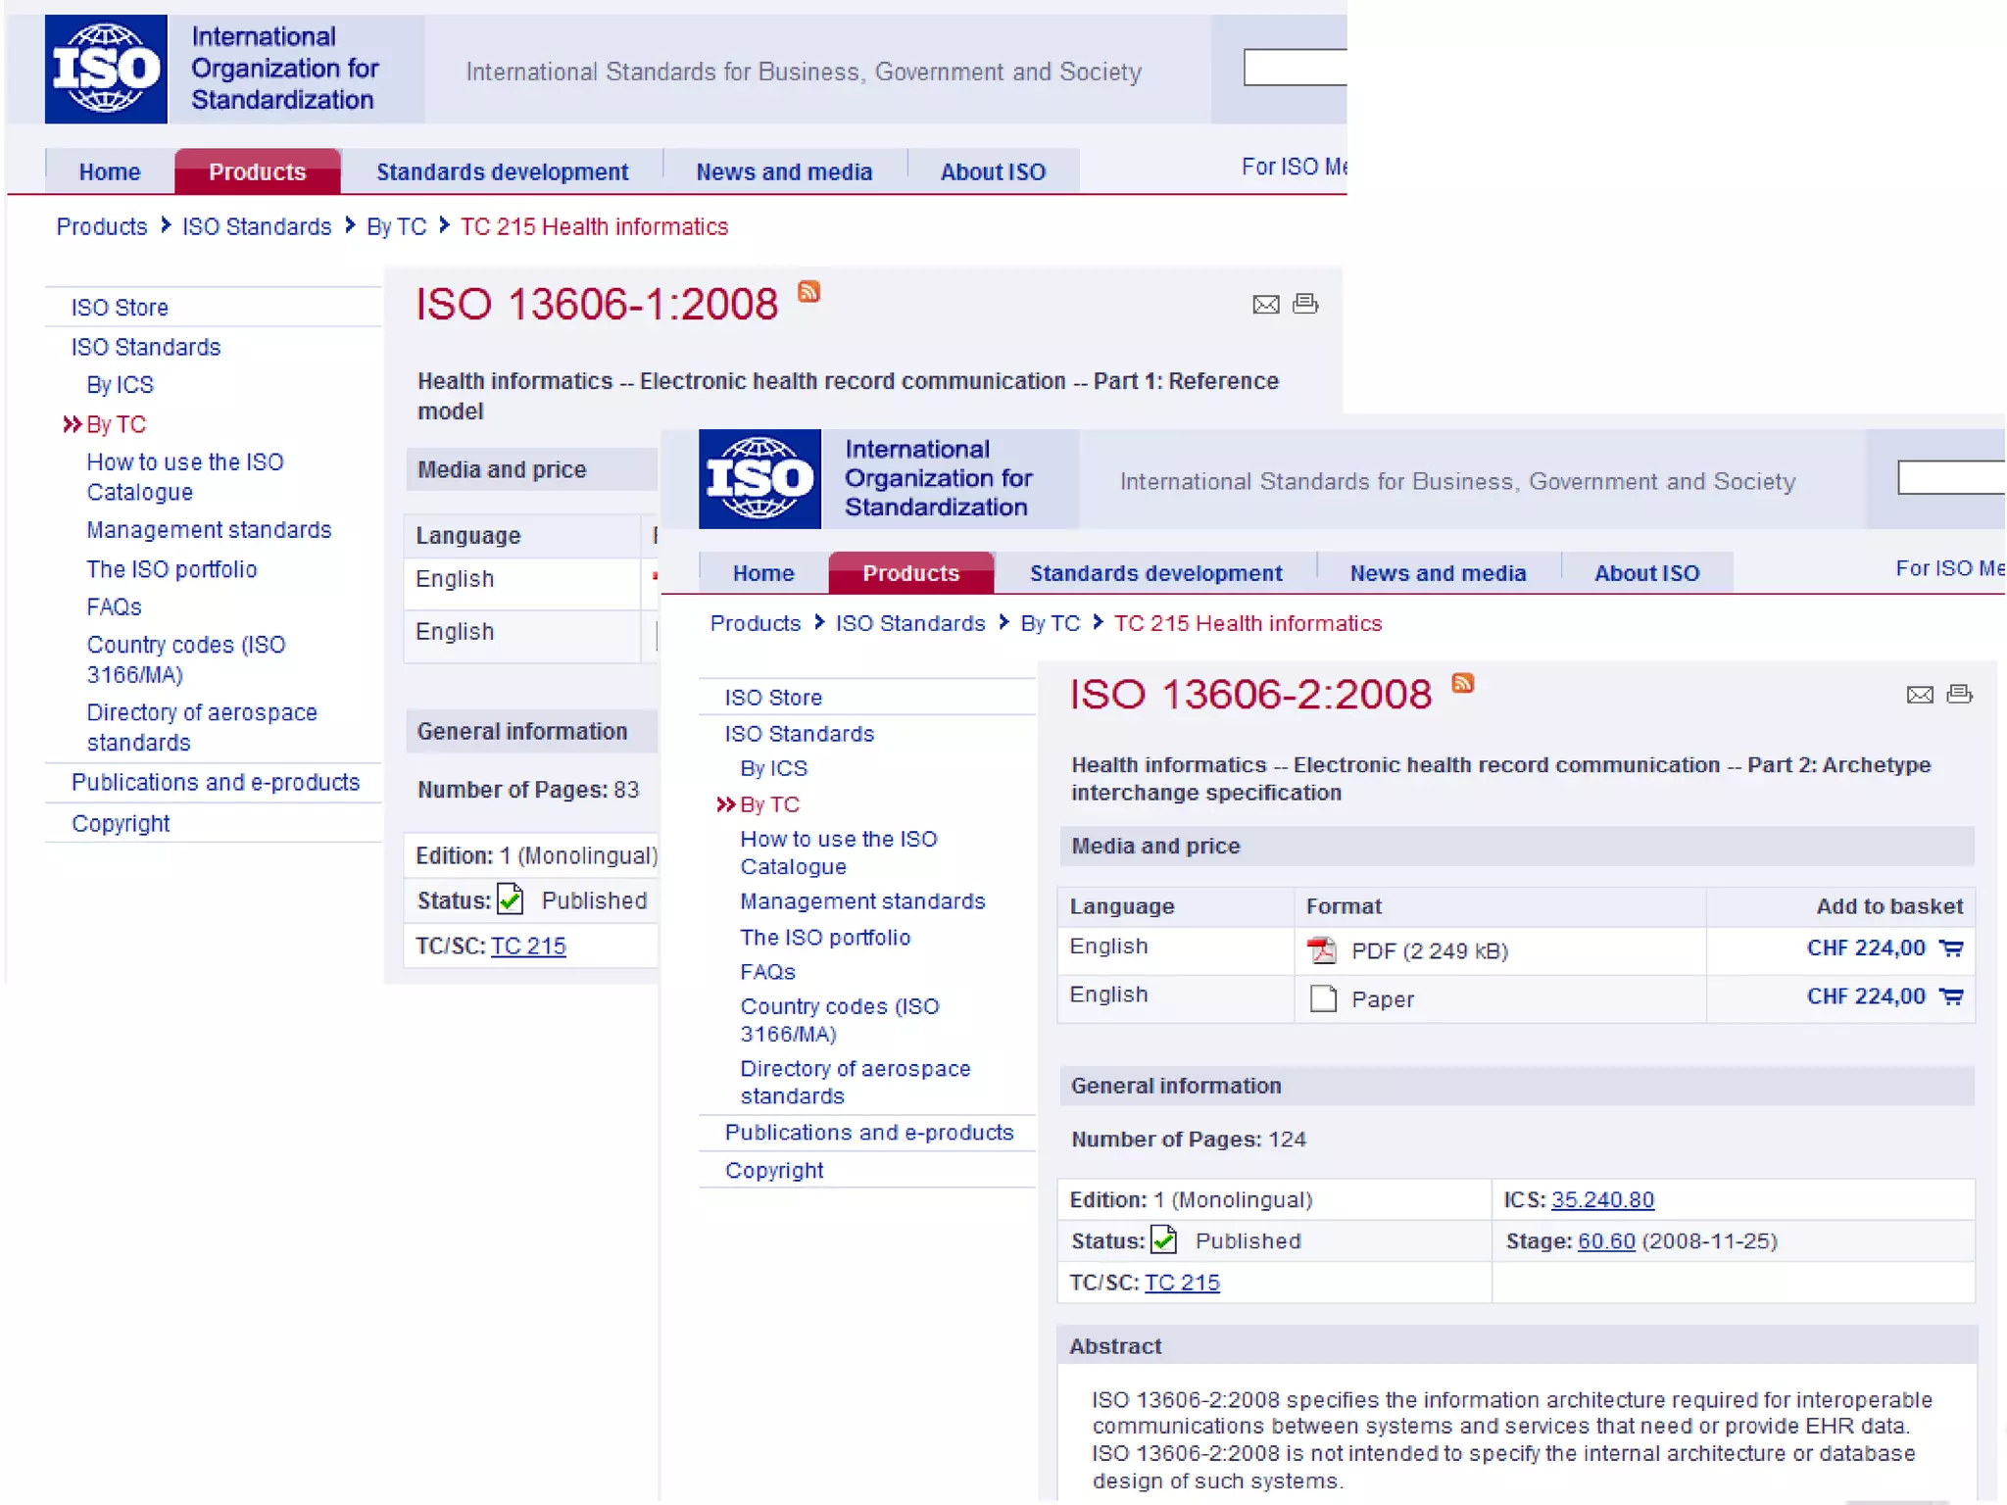2007x1505 pixels.
Task: Click the ISO logo in the top-left header
Action: [x=106, y=69]
